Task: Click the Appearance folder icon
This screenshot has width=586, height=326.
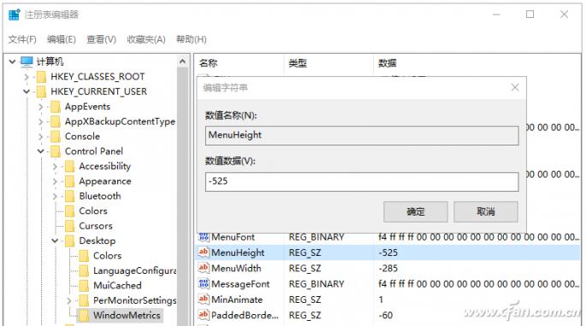Action: (x=70, y=181)
